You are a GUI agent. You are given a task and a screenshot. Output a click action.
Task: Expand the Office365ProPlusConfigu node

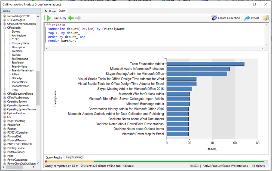[5, 24]
